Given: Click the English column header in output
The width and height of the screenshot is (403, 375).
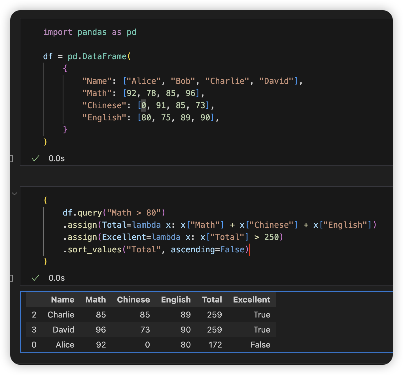Looking at the screenshot, I should click(176, 300).
